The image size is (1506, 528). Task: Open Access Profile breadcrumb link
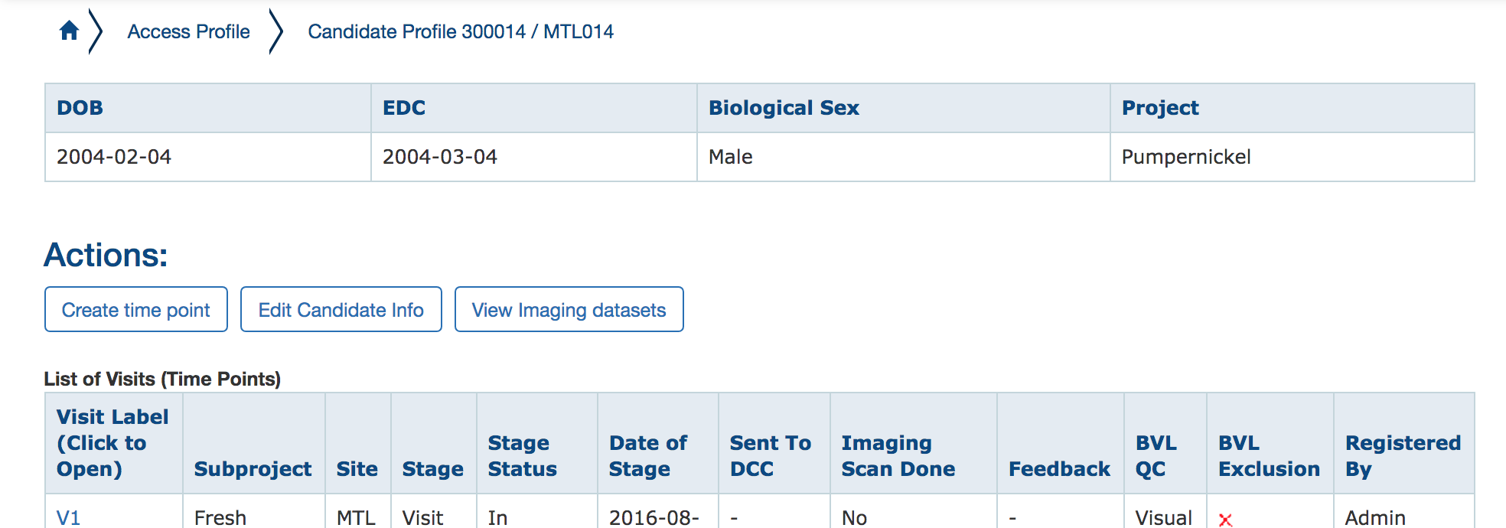click(x=188, y=31)
